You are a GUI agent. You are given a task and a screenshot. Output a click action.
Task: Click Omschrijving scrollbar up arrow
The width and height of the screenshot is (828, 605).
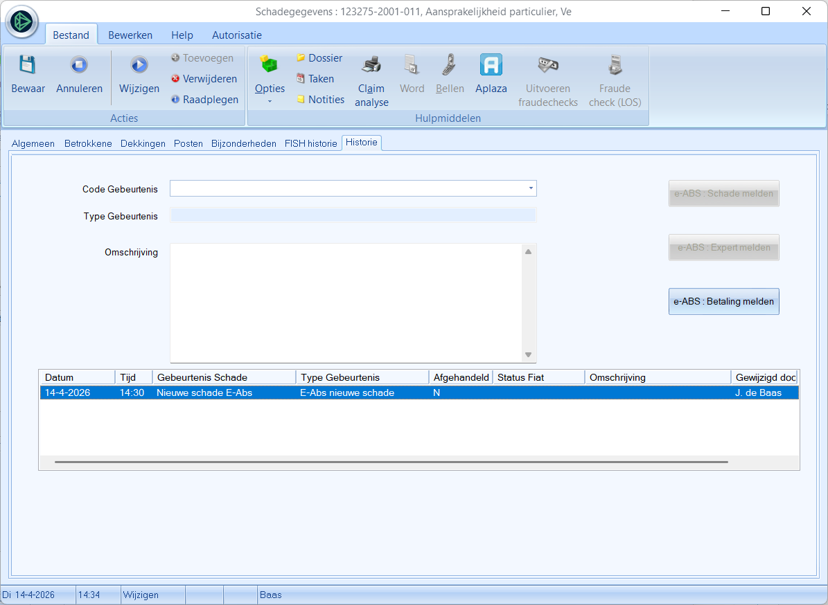(x=528, y=251)
